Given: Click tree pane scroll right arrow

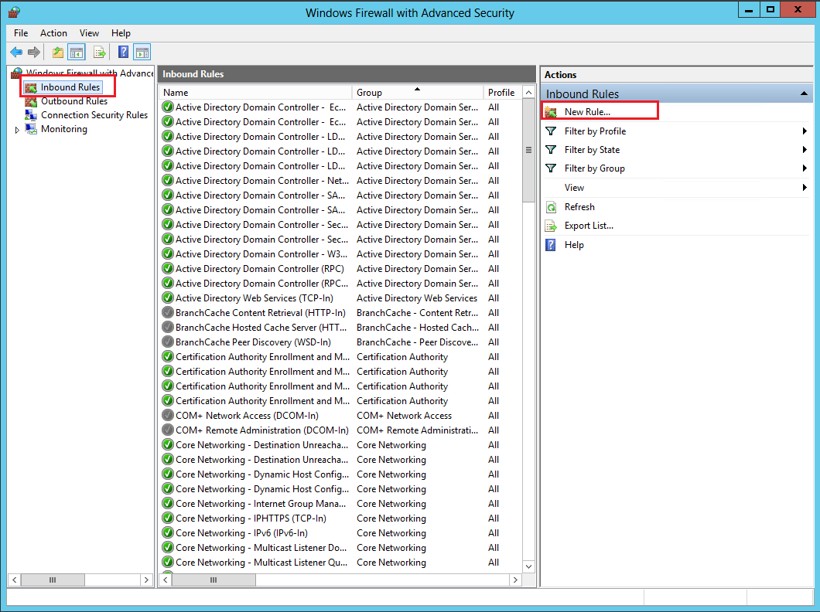Looking at the screenshot, I should click(146, 580).
